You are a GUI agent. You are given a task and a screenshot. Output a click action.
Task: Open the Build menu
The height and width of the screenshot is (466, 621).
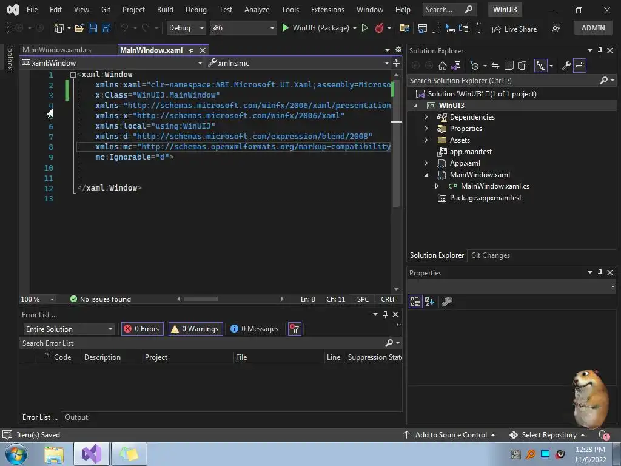point(165,10)
